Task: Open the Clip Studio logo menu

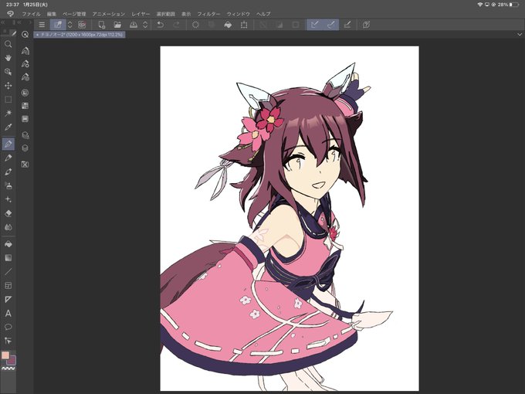Action: coord(10,14)
